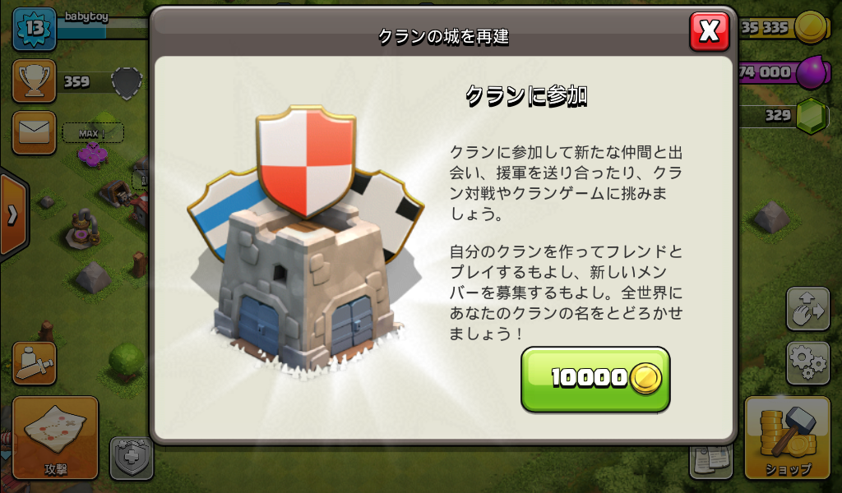
Task: Tap the green gems counter
Action: click(785, 115)
